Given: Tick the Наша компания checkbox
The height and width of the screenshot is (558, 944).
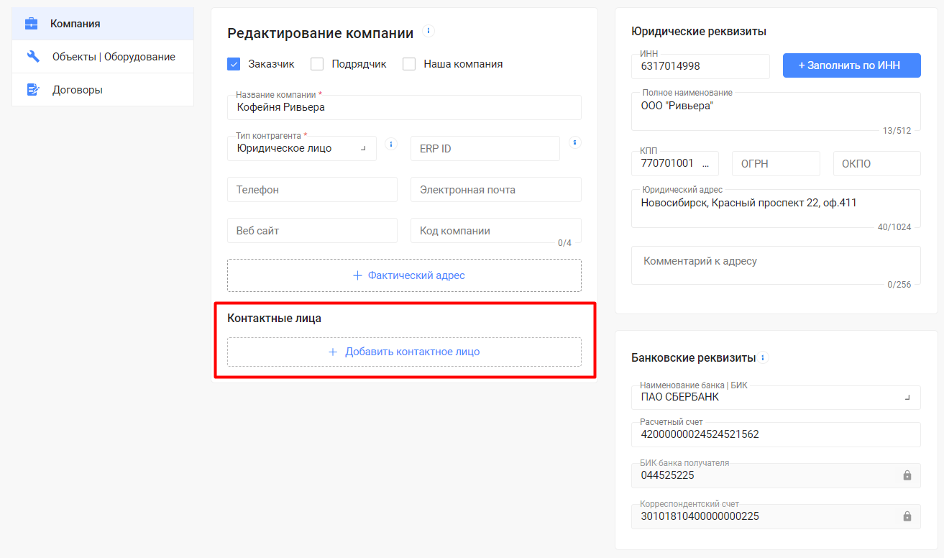Looking at the screenshot, I should [409, 64].
